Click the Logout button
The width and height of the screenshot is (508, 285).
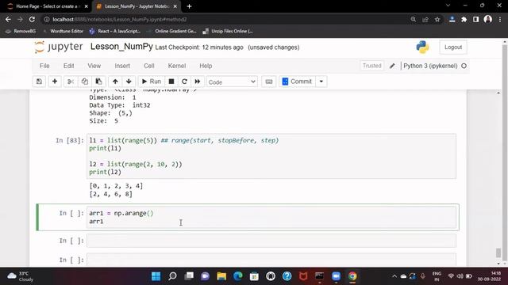pyautogui.click(x=453, y=47)
